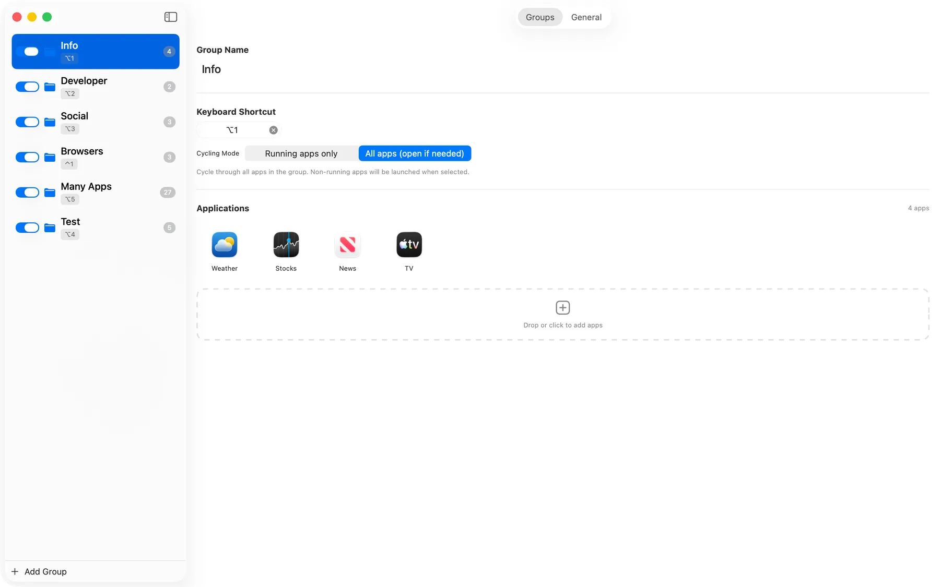Switch off the Test group toggle
Viewport: 940px width, 587px height.
click(28, 227)
